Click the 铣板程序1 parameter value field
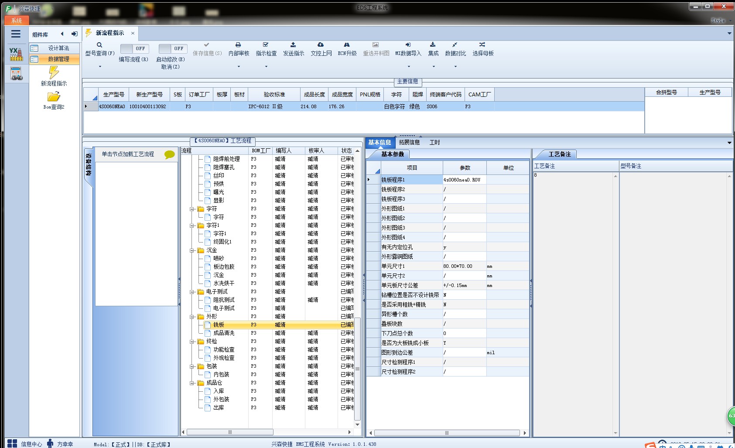 464,180
